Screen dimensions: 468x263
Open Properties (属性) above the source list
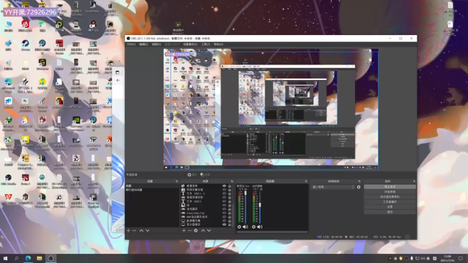point(192,175)
